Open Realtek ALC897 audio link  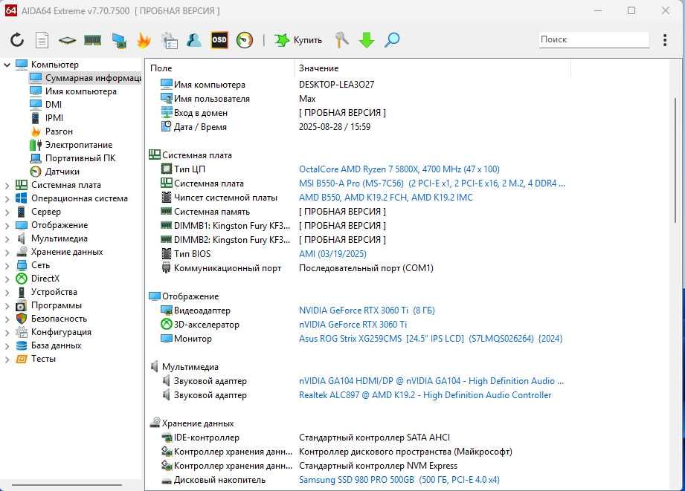(x=425, y=395)
